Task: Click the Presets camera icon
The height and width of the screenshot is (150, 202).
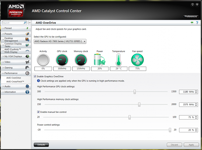Action: tap(27, 34)
